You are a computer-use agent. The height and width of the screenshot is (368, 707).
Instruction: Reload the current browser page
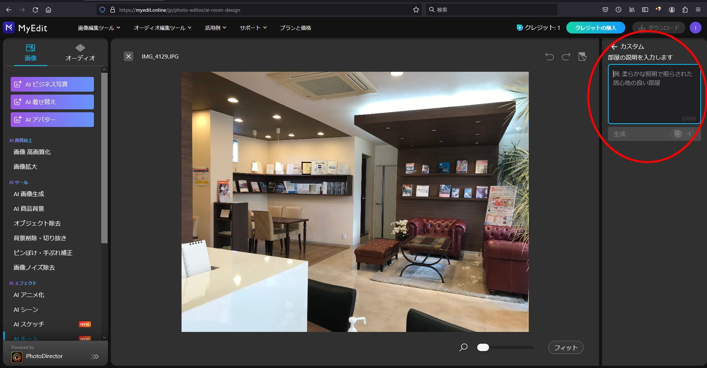[35, 10]
